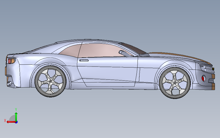Select the car's front wheel rim
The height and width of the screenshot is (138, 220).
point(175,83)
